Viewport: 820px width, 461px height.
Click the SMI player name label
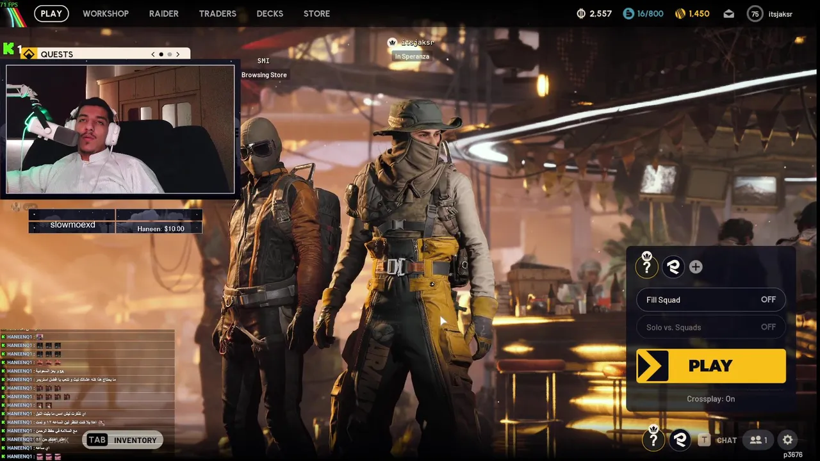point(263,61)
